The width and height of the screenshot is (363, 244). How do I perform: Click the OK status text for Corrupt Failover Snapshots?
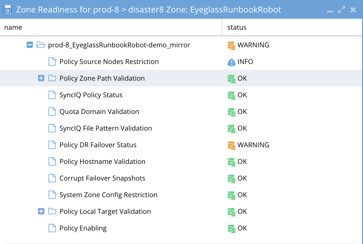[242, 178]
